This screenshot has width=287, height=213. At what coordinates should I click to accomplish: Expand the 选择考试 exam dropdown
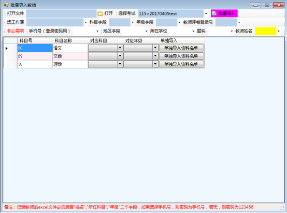pos(206,13)
